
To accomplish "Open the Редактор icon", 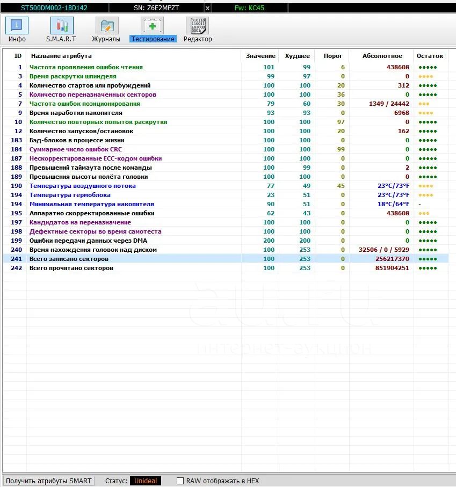I will tap(197, 25).
